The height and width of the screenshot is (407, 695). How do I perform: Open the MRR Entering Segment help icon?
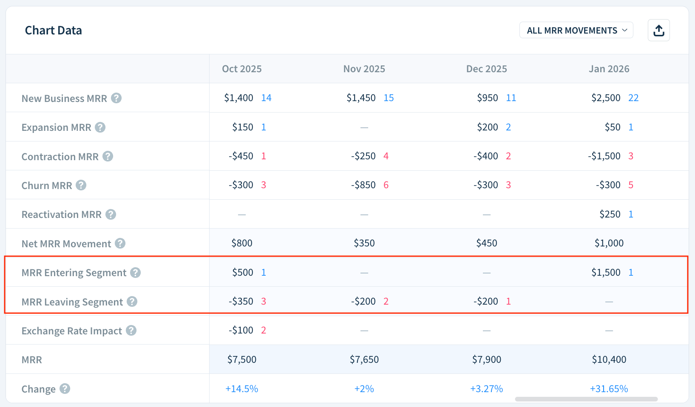[x=136, y=272]
